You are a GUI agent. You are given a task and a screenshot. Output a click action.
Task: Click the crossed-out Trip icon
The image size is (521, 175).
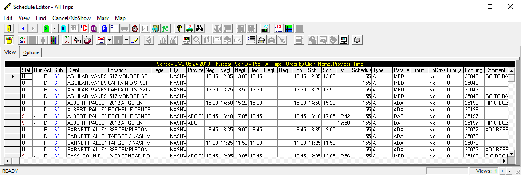[x=101, y=40]
